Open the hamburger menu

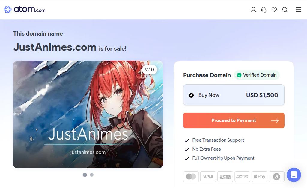(x=298, y=10)
